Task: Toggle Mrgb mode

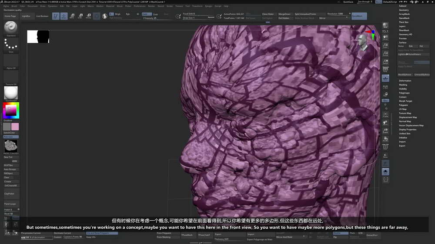Action: tap(117, 14)
